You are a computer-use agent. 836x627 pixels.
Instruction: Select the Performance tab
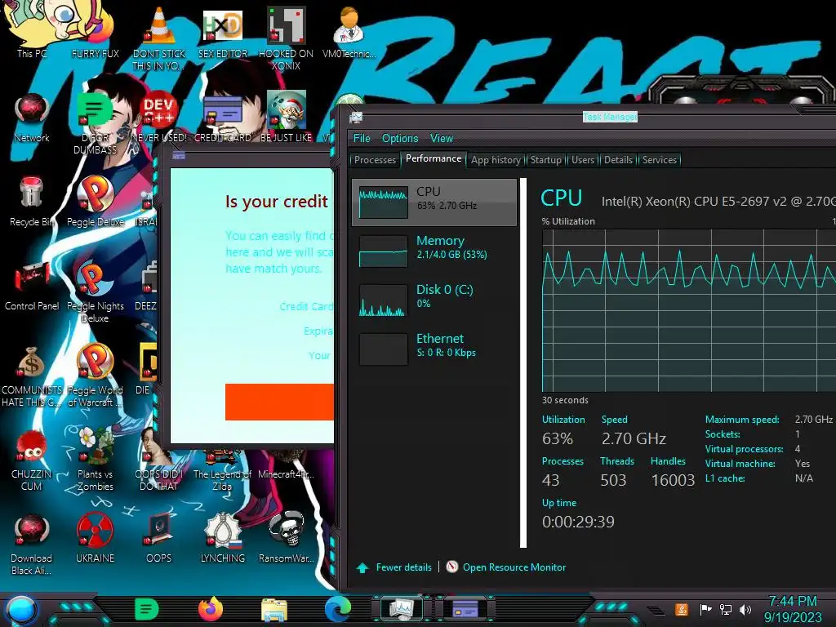tap(434, 159)
